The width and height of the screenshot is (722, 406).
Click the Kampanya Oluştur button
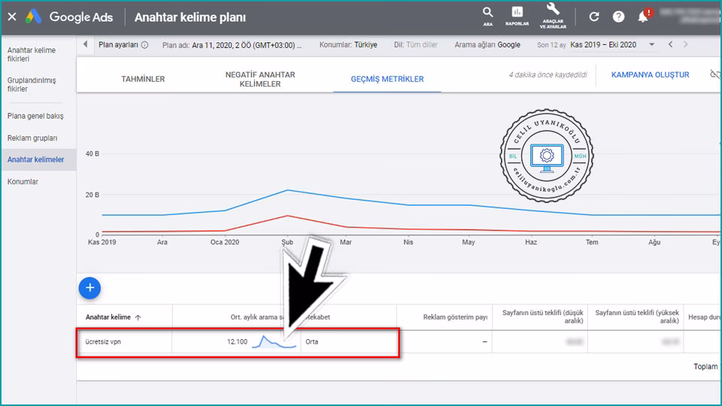pos(650,75)
